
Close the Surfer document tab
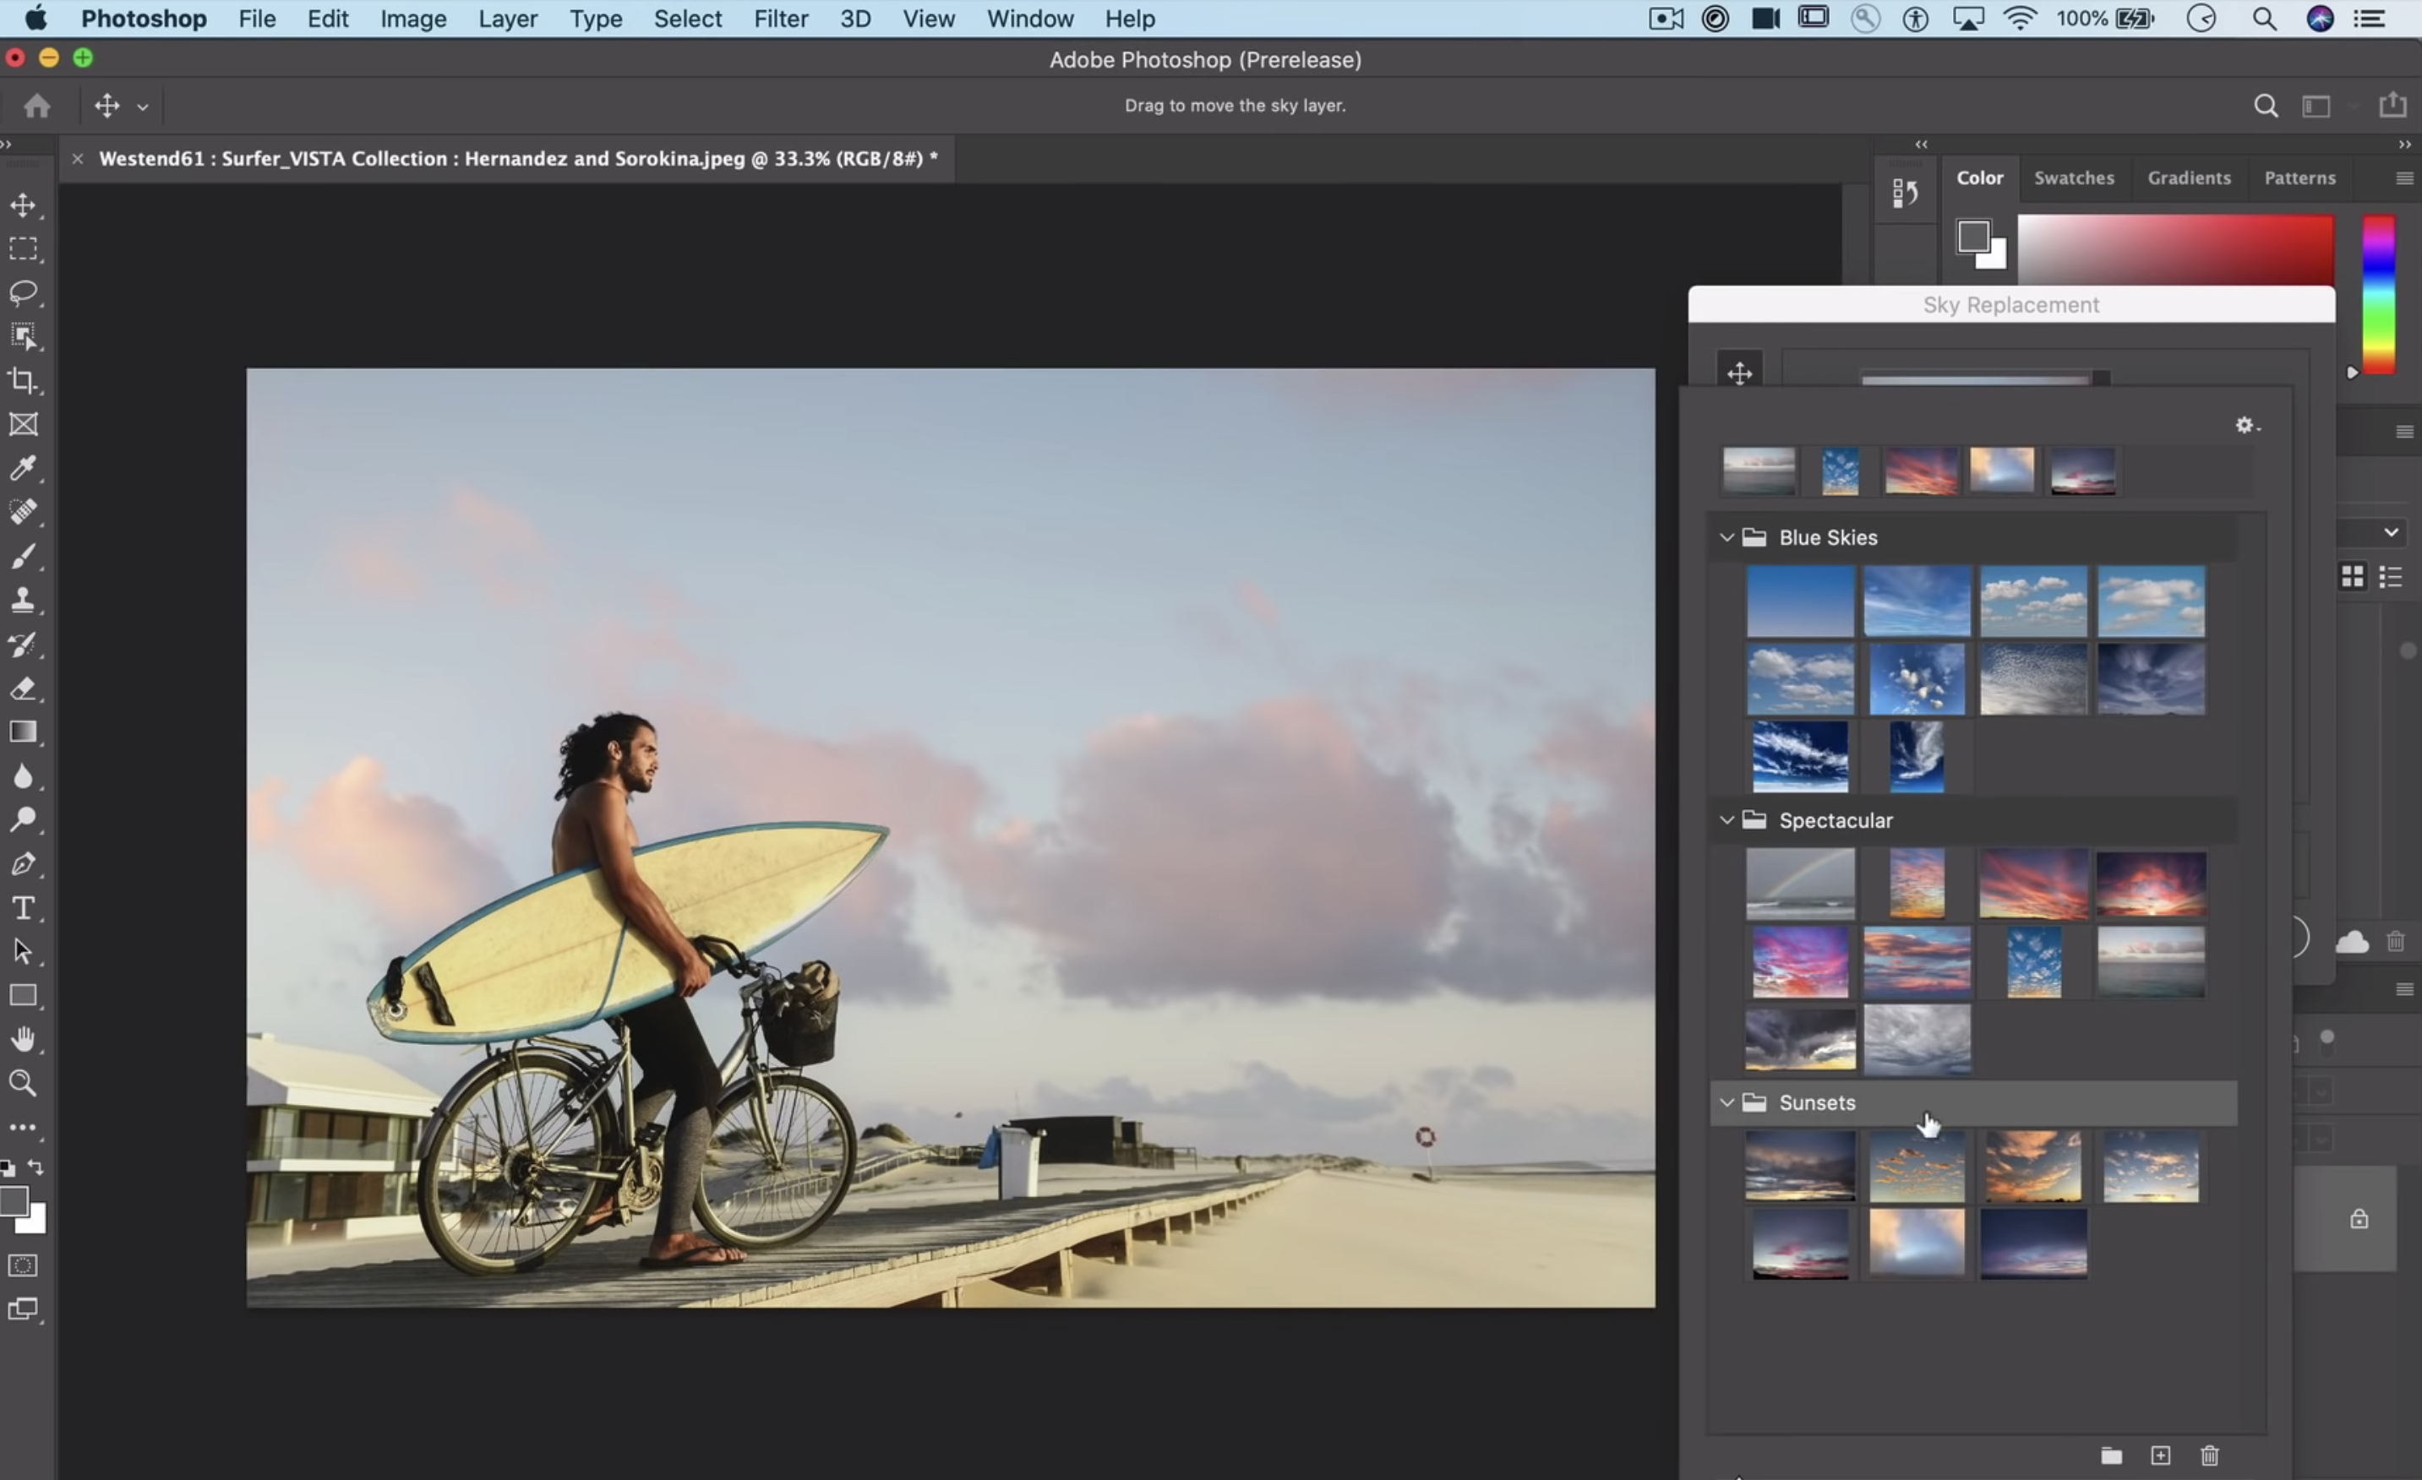78,158
